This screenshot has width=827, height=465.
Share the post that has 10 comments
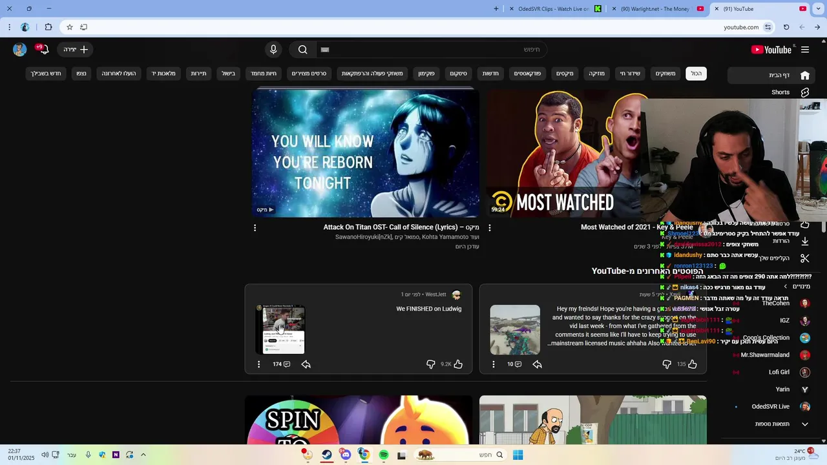pos(538,364)
